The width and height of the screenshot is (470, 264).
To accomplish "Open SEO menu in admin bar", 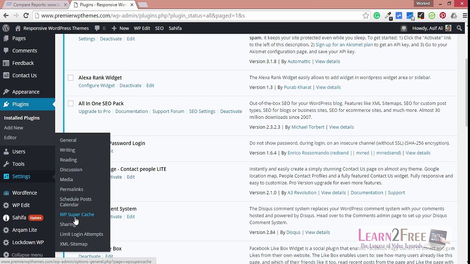I will (x=159, y=28).
